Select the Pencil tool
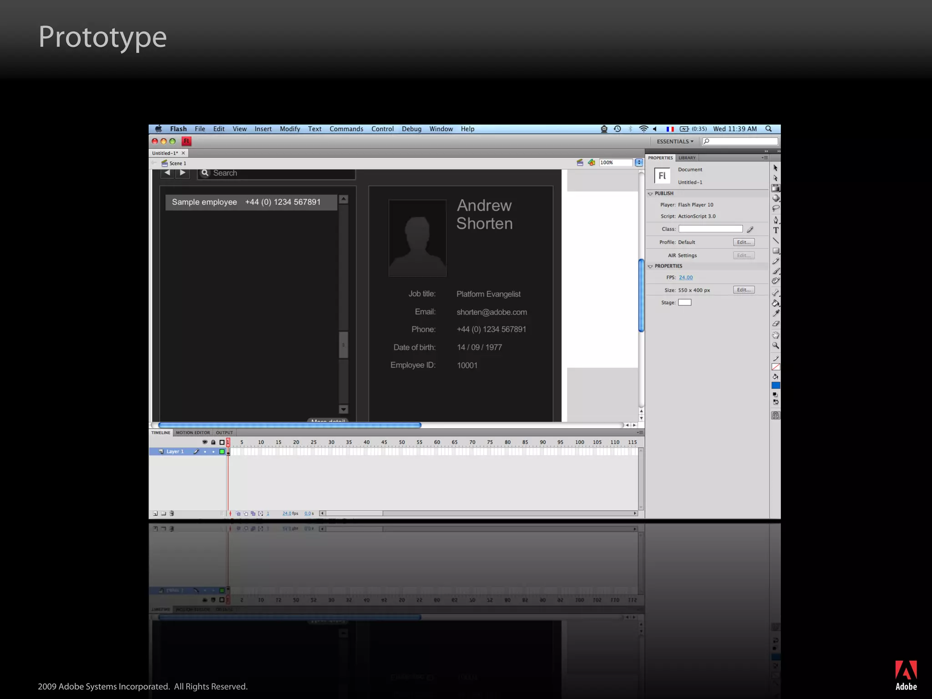932x699 pixels. click(775, 261)
